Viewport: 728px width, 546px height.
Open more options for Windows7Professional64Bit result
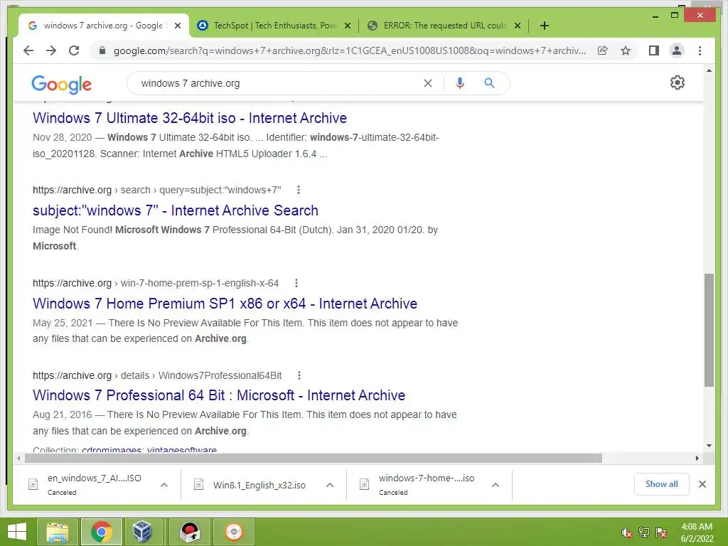[299, 375]
